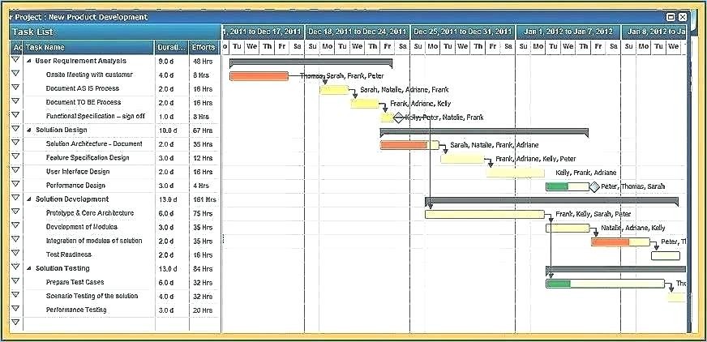Select Jan 1, 2012 to Jan 7, 2012 week header

[x=568, y=32]
